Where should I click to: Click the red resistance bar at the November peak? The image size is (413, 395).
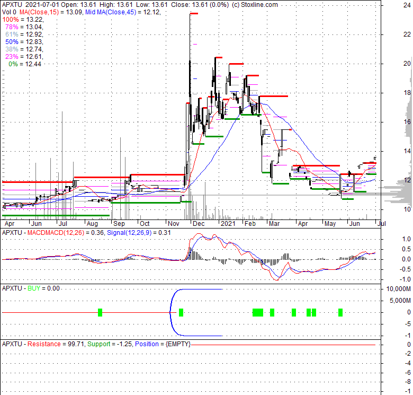(x=194, y=13)
